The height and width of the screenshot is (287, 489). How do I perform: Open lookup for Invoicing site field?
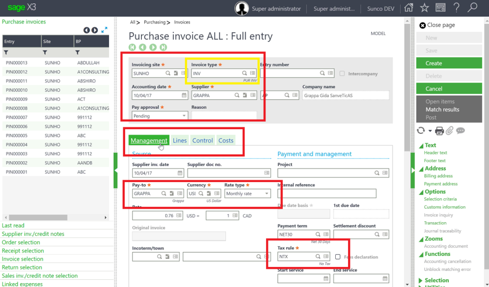tap(168, 73)
